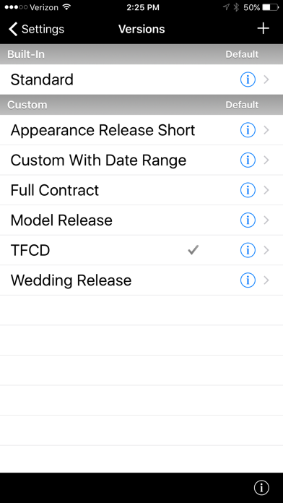Open info for Full Contract
This screenshot has height=503, width=283.
pyautogui.click(x=248, y=190)
